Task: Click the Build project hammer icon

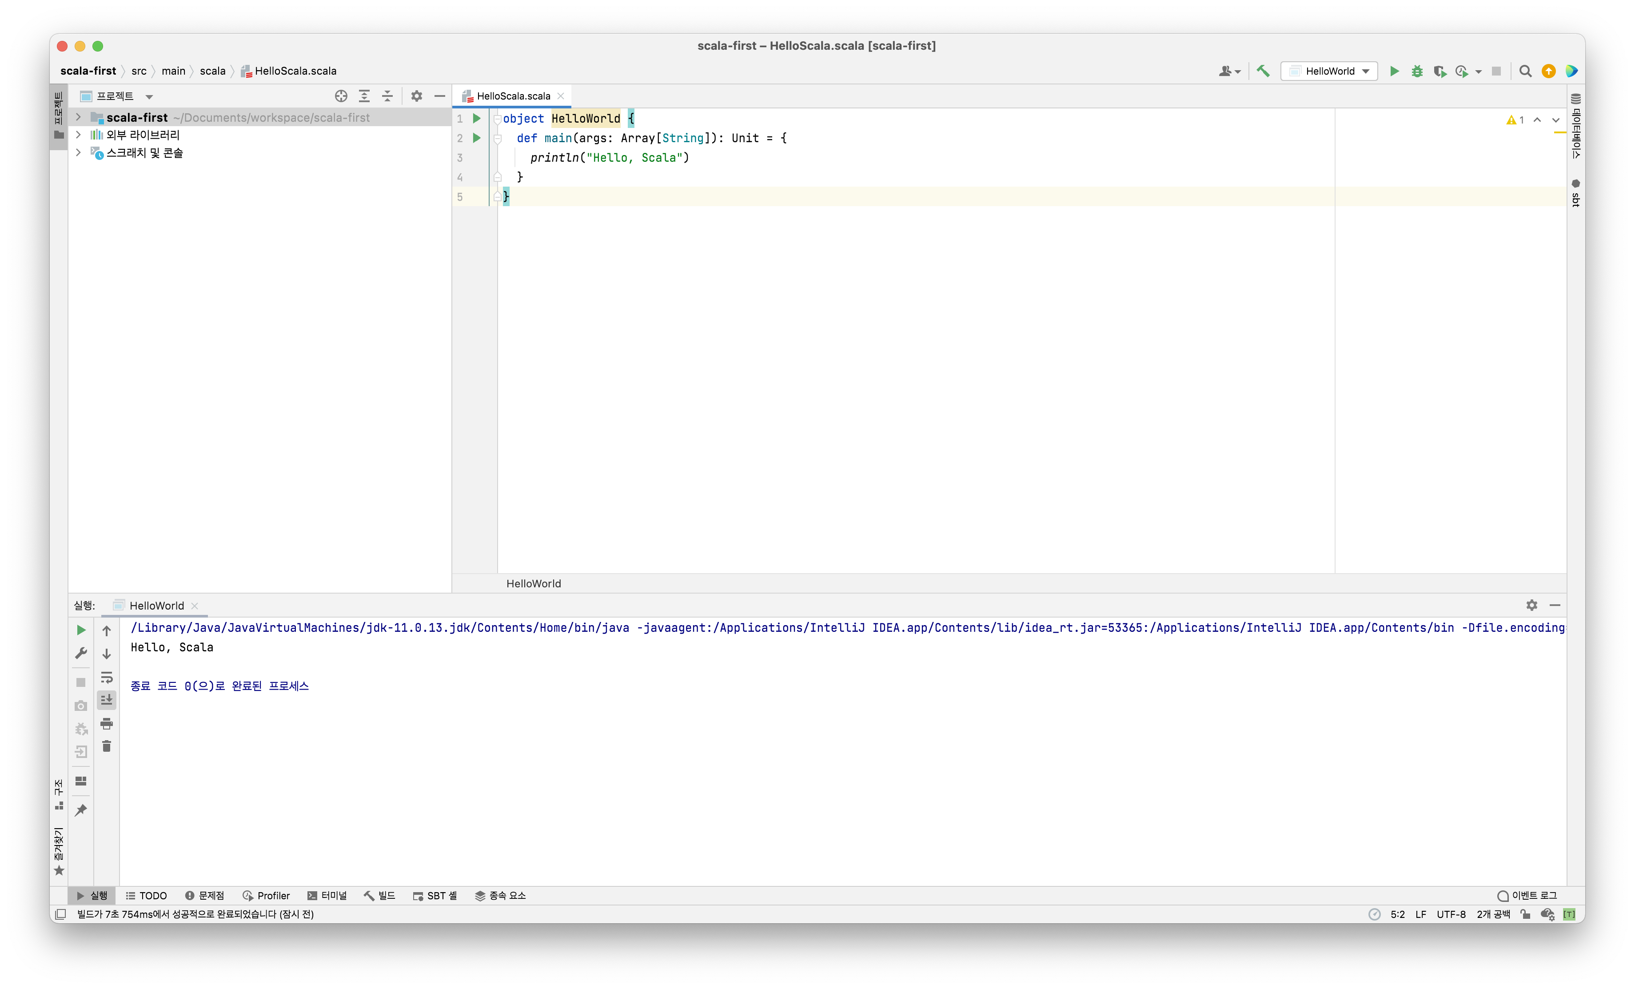Action: 1263,71
